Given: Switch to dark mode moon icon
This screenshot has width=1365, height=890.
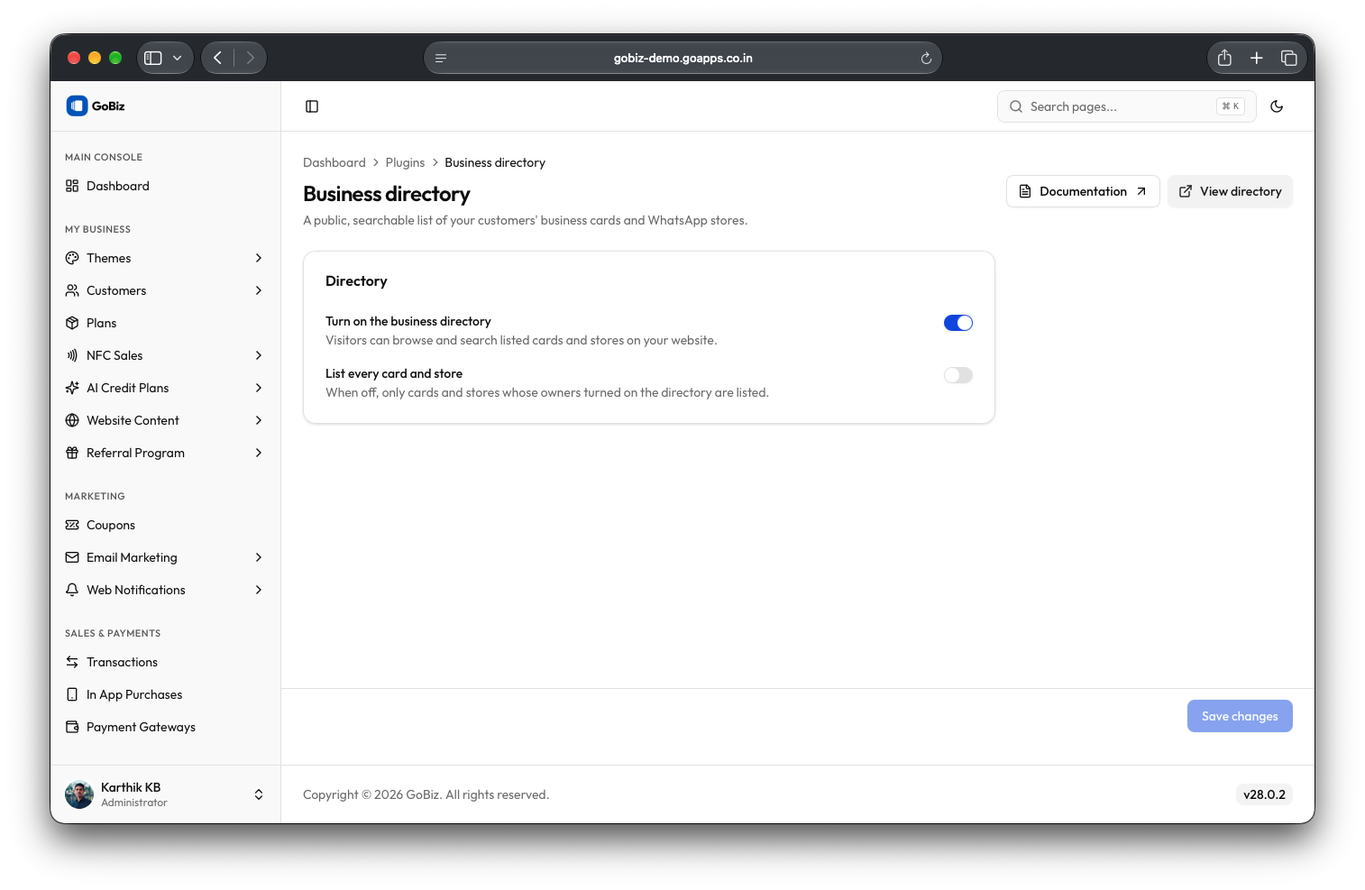Looking at the screenshot, I should [x=1277, y=106].
